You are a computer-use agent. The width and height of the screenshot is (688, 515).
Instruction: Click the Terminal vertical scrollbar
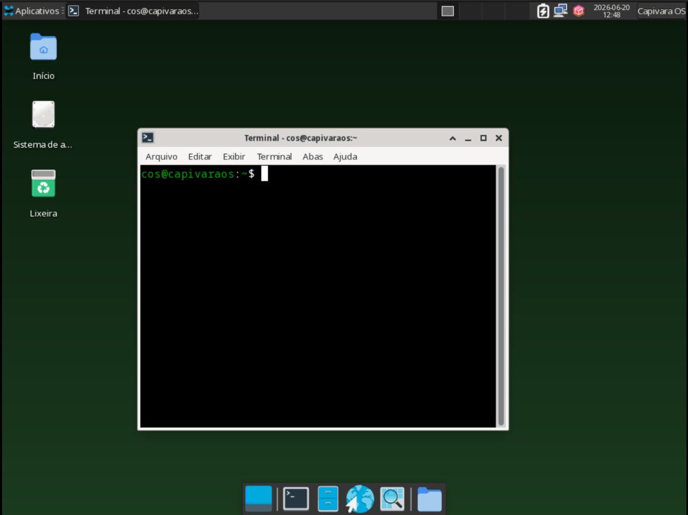(501, 296)
